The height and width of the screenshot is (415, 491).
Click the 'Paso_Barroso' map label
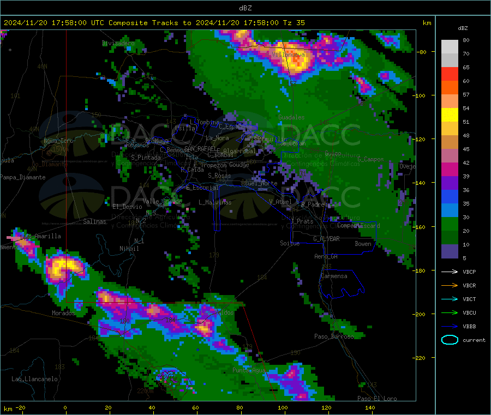click(x=334, y=336)
